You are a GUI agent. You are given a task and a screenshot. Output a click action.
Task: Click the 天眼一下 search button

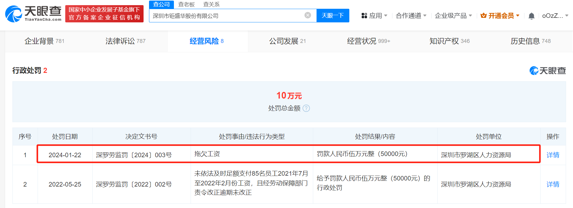(333, 15)
